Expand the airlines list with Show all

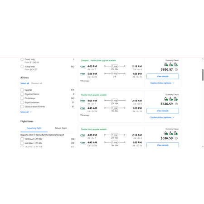(x=26, y=112)
